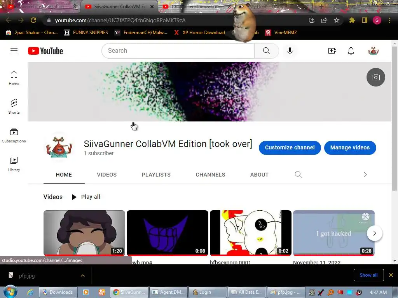Image resolution: width=398 pixels, height=298 pixels.
Task: Click the Chrome address bar URL
Action: [x=120, y=20]
